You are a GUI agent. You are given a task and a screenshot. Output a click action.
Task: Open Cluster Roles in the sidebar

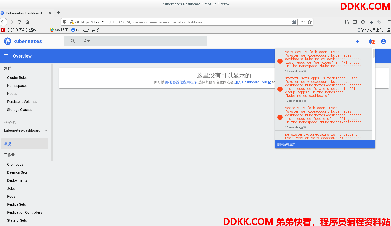pos(17,78)
